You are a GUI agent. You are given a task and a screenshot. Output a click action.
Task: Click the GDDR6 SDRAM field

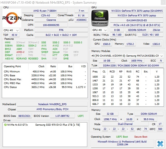click(x=137, y=30)
